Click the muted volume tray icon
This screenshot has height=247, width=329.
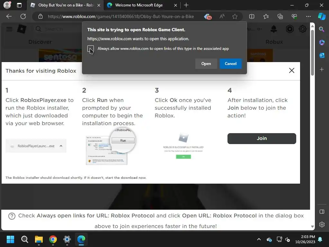(x=288, y=239)
